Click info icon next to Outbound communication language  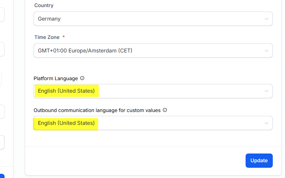(x=165, y=110)
